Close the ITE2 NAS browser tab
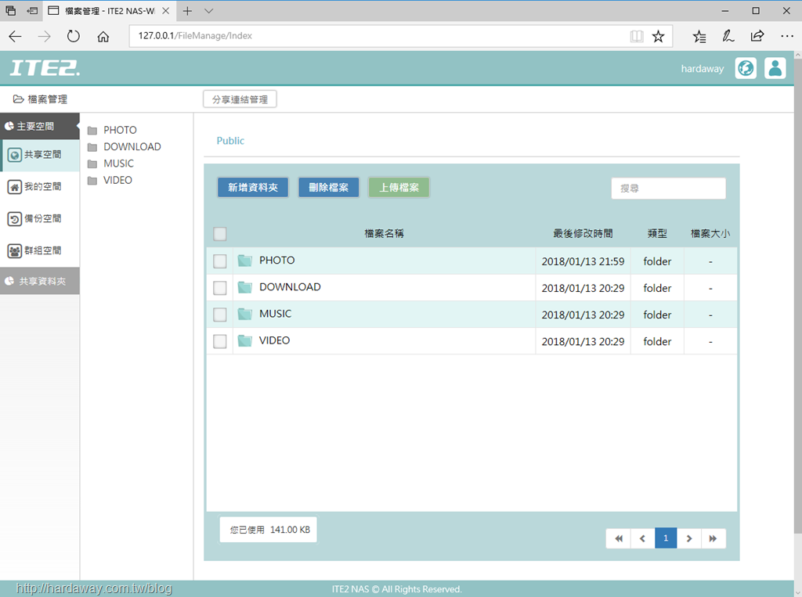 [166, 11]
